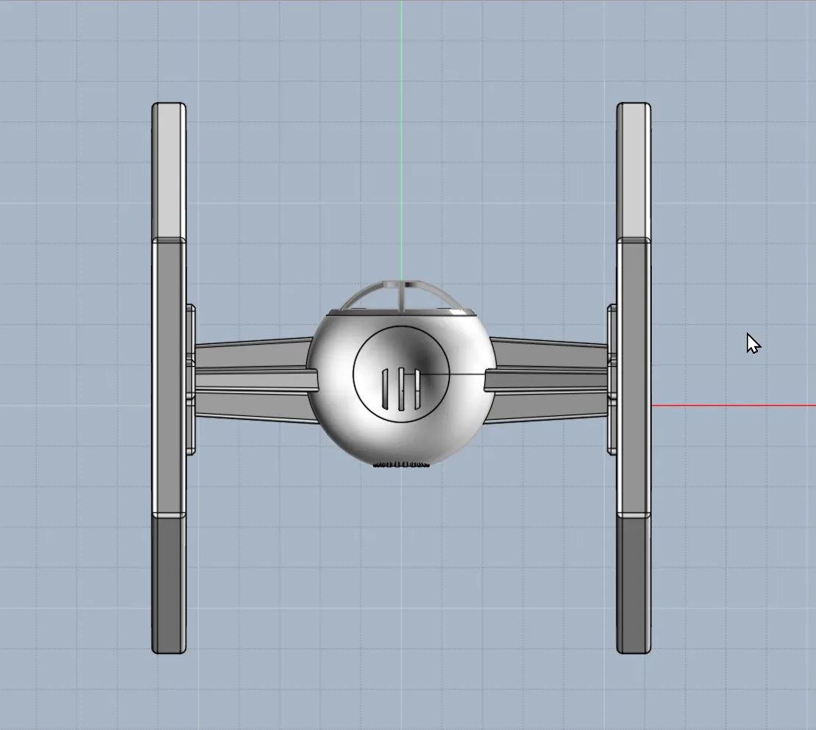Viewport: 816px width, 730px height.
Task: Select the right wing panel's middle gray section
Action: tap(634, 377)
